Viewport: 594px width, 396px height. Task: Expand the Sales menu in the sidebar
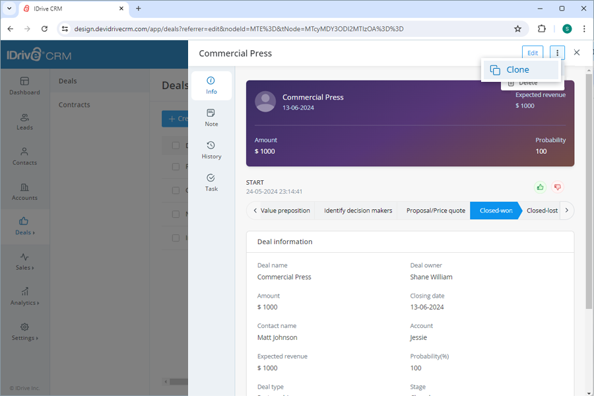[x=24, y=262]
